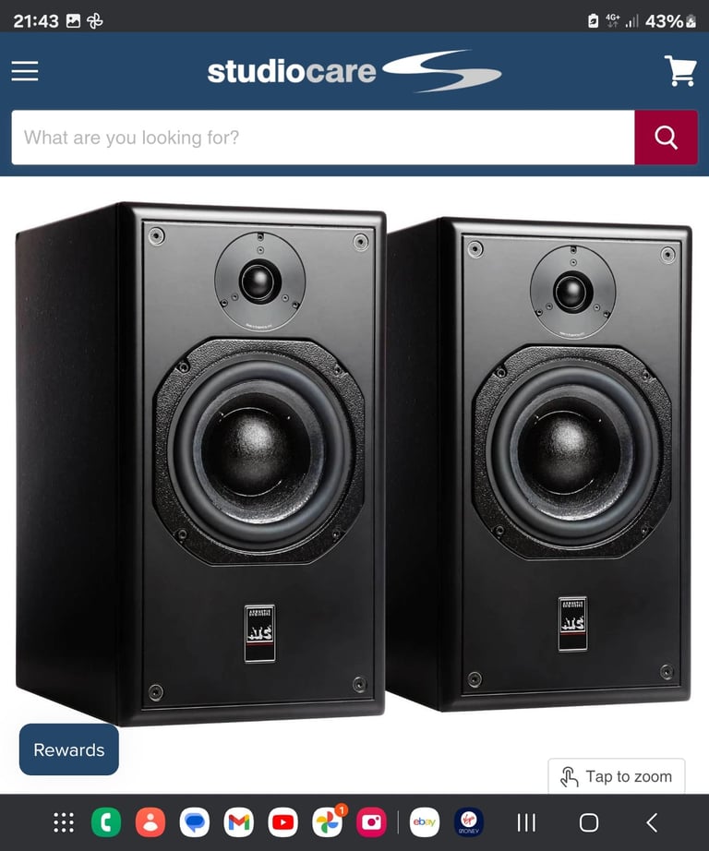The height and width of the screenshot is (851, 709).
Task: Open the Rewards button
Action: 69,749
